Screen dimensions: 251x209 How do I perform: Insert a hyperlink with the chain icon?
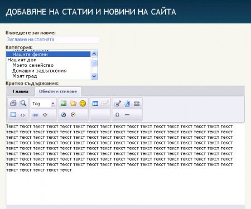tap(35, 115)
